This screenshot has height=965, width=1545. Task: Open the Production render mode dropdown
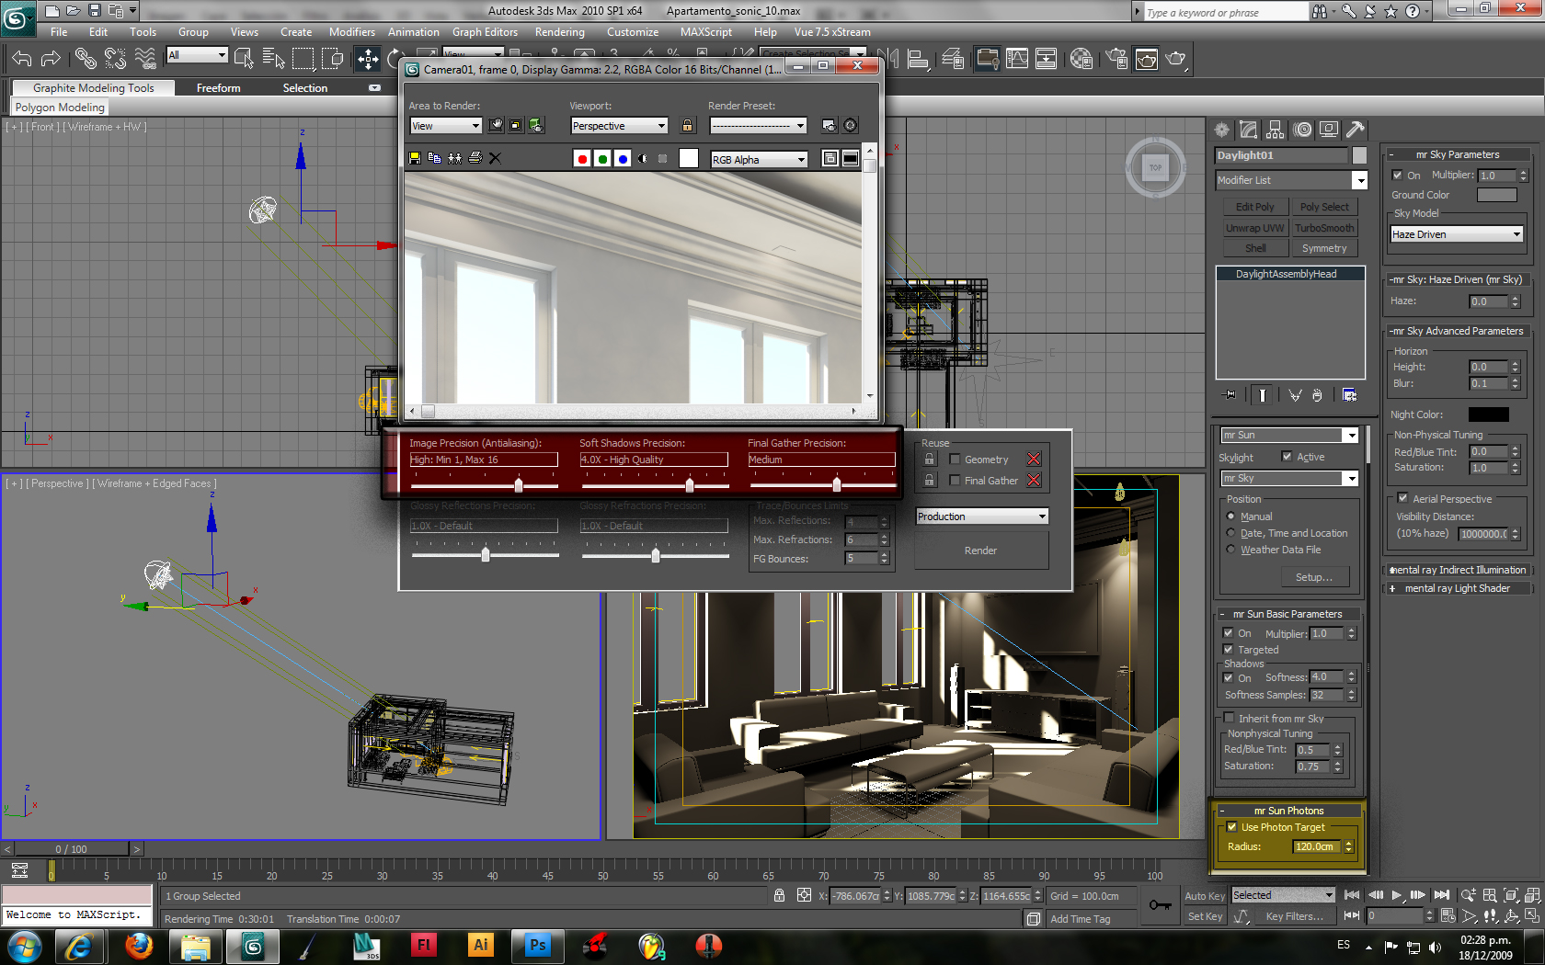[982, 517]
